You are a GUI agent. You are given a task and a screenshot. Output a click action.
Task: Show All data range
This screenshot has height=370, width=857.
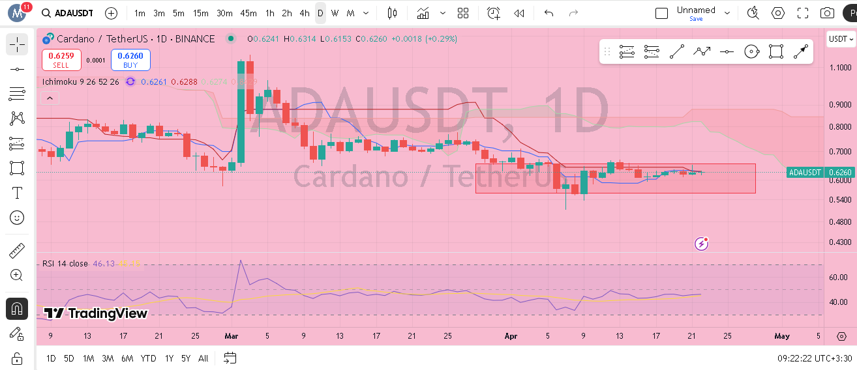[x=203, y=358]
